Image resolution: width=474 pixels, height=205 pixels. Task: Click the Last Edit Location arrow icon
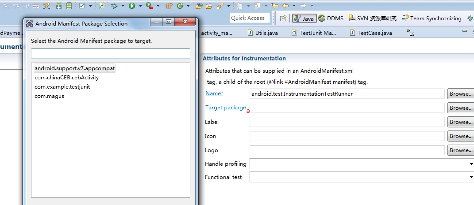(275, 5)
